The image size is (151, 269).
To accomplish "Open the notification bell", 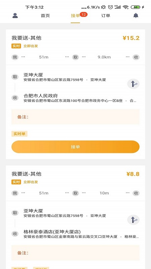I will [136, 15].
